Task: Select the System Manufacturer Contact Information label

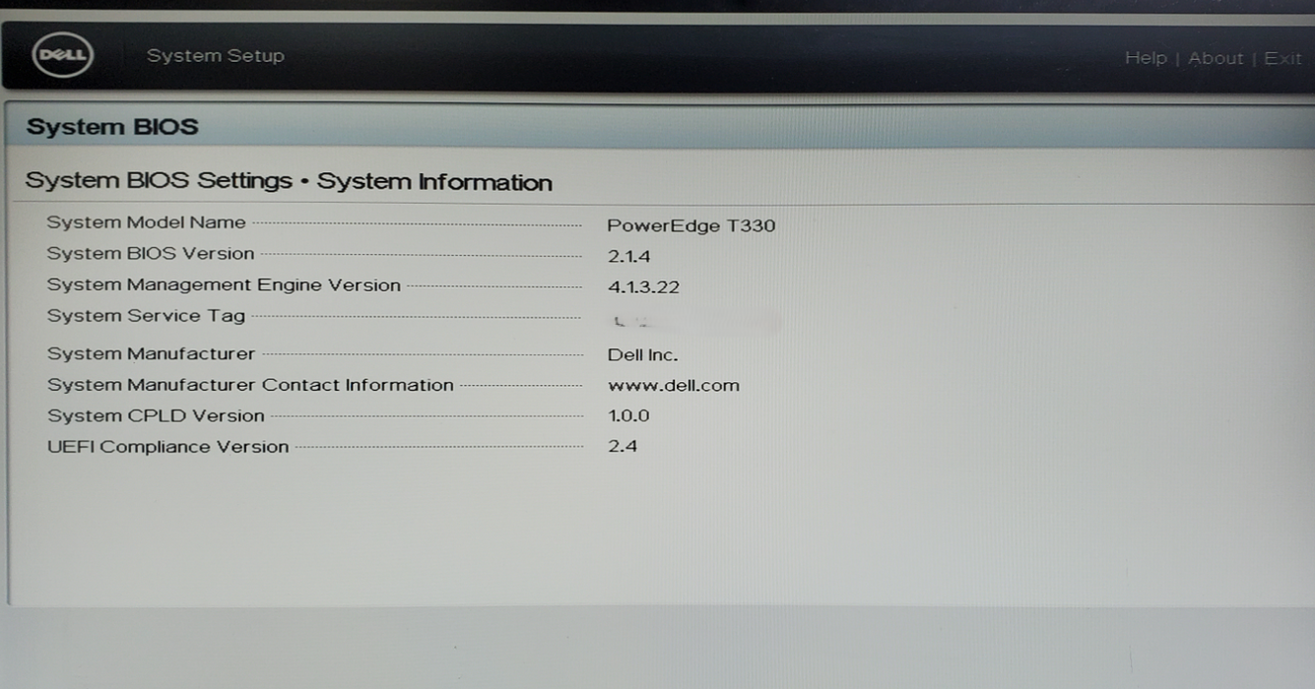Action: (x=250, y=385)
